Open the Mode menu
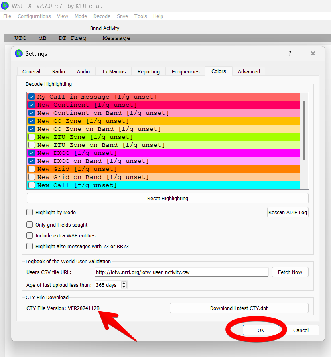This screenshot has height=357, width=331. click(x=81, y=16)
